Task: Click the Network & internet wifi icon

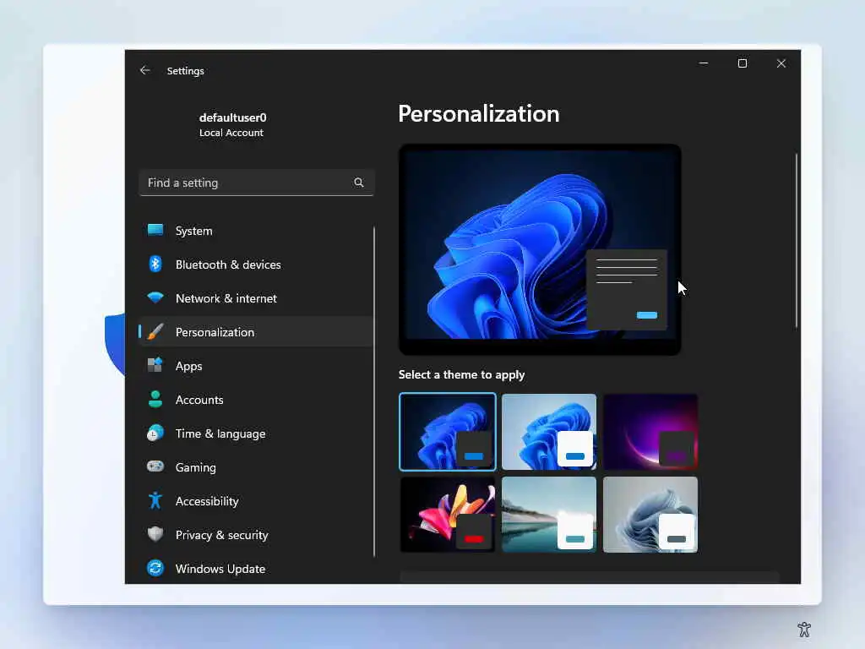Action: (x=155, y=298)
